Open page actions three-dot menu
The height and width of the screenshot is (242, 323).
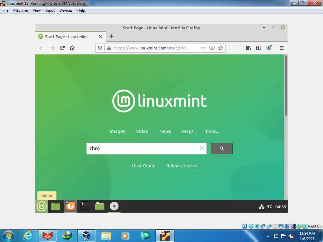click(x=203, y=48)
